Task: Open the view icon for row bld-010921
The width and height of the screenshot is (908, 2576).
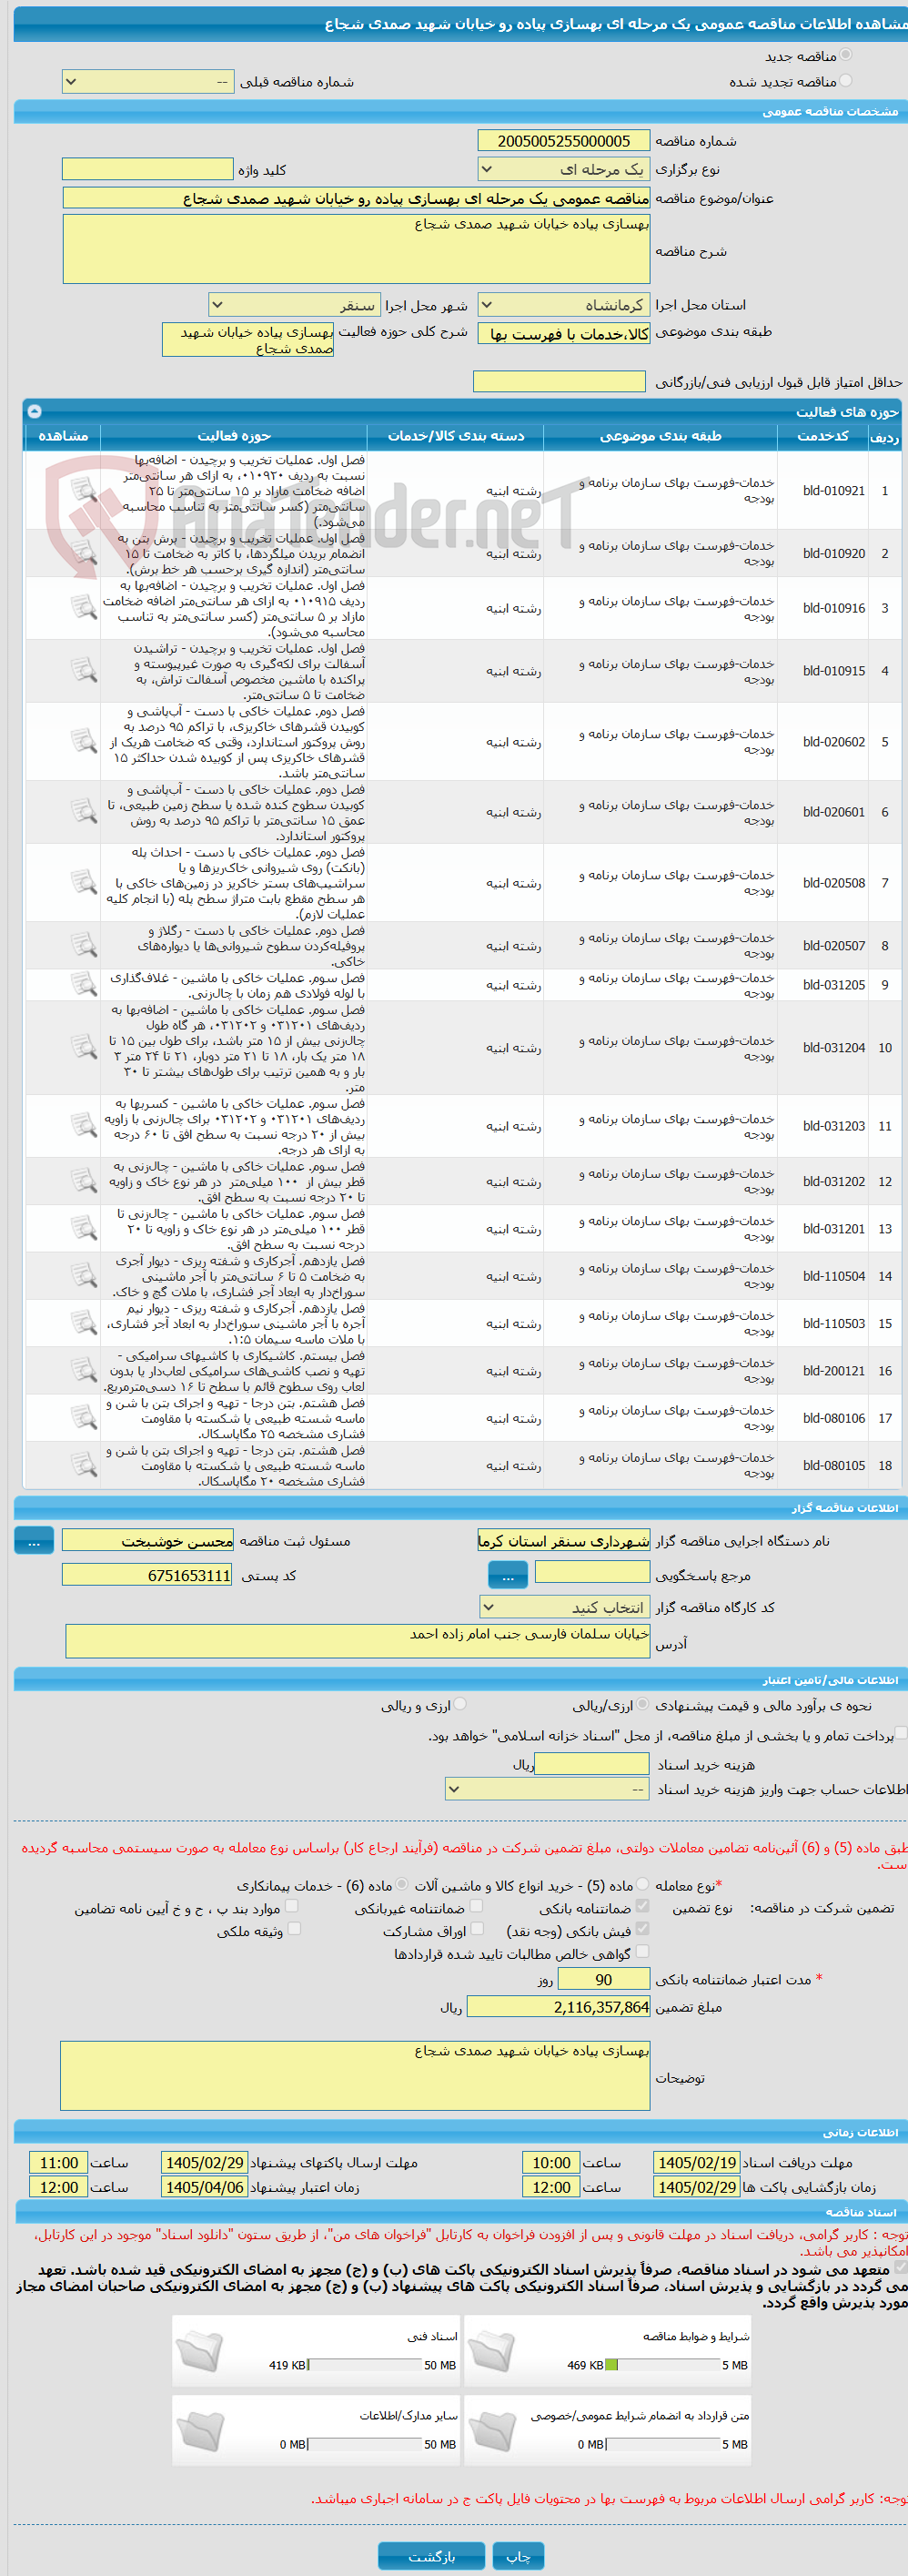Action: coord(83,490)
